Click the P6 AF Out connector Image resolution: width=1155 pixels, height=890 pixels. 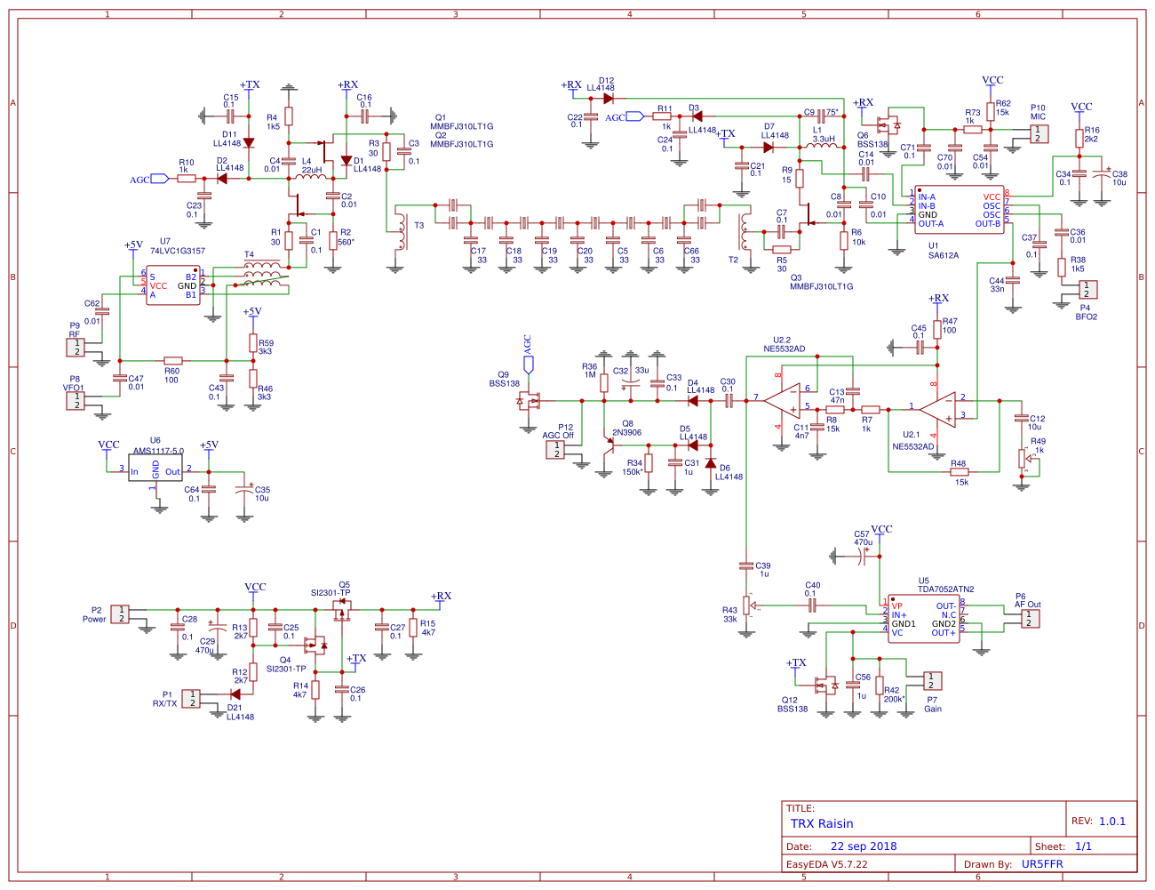point(1029,618)
